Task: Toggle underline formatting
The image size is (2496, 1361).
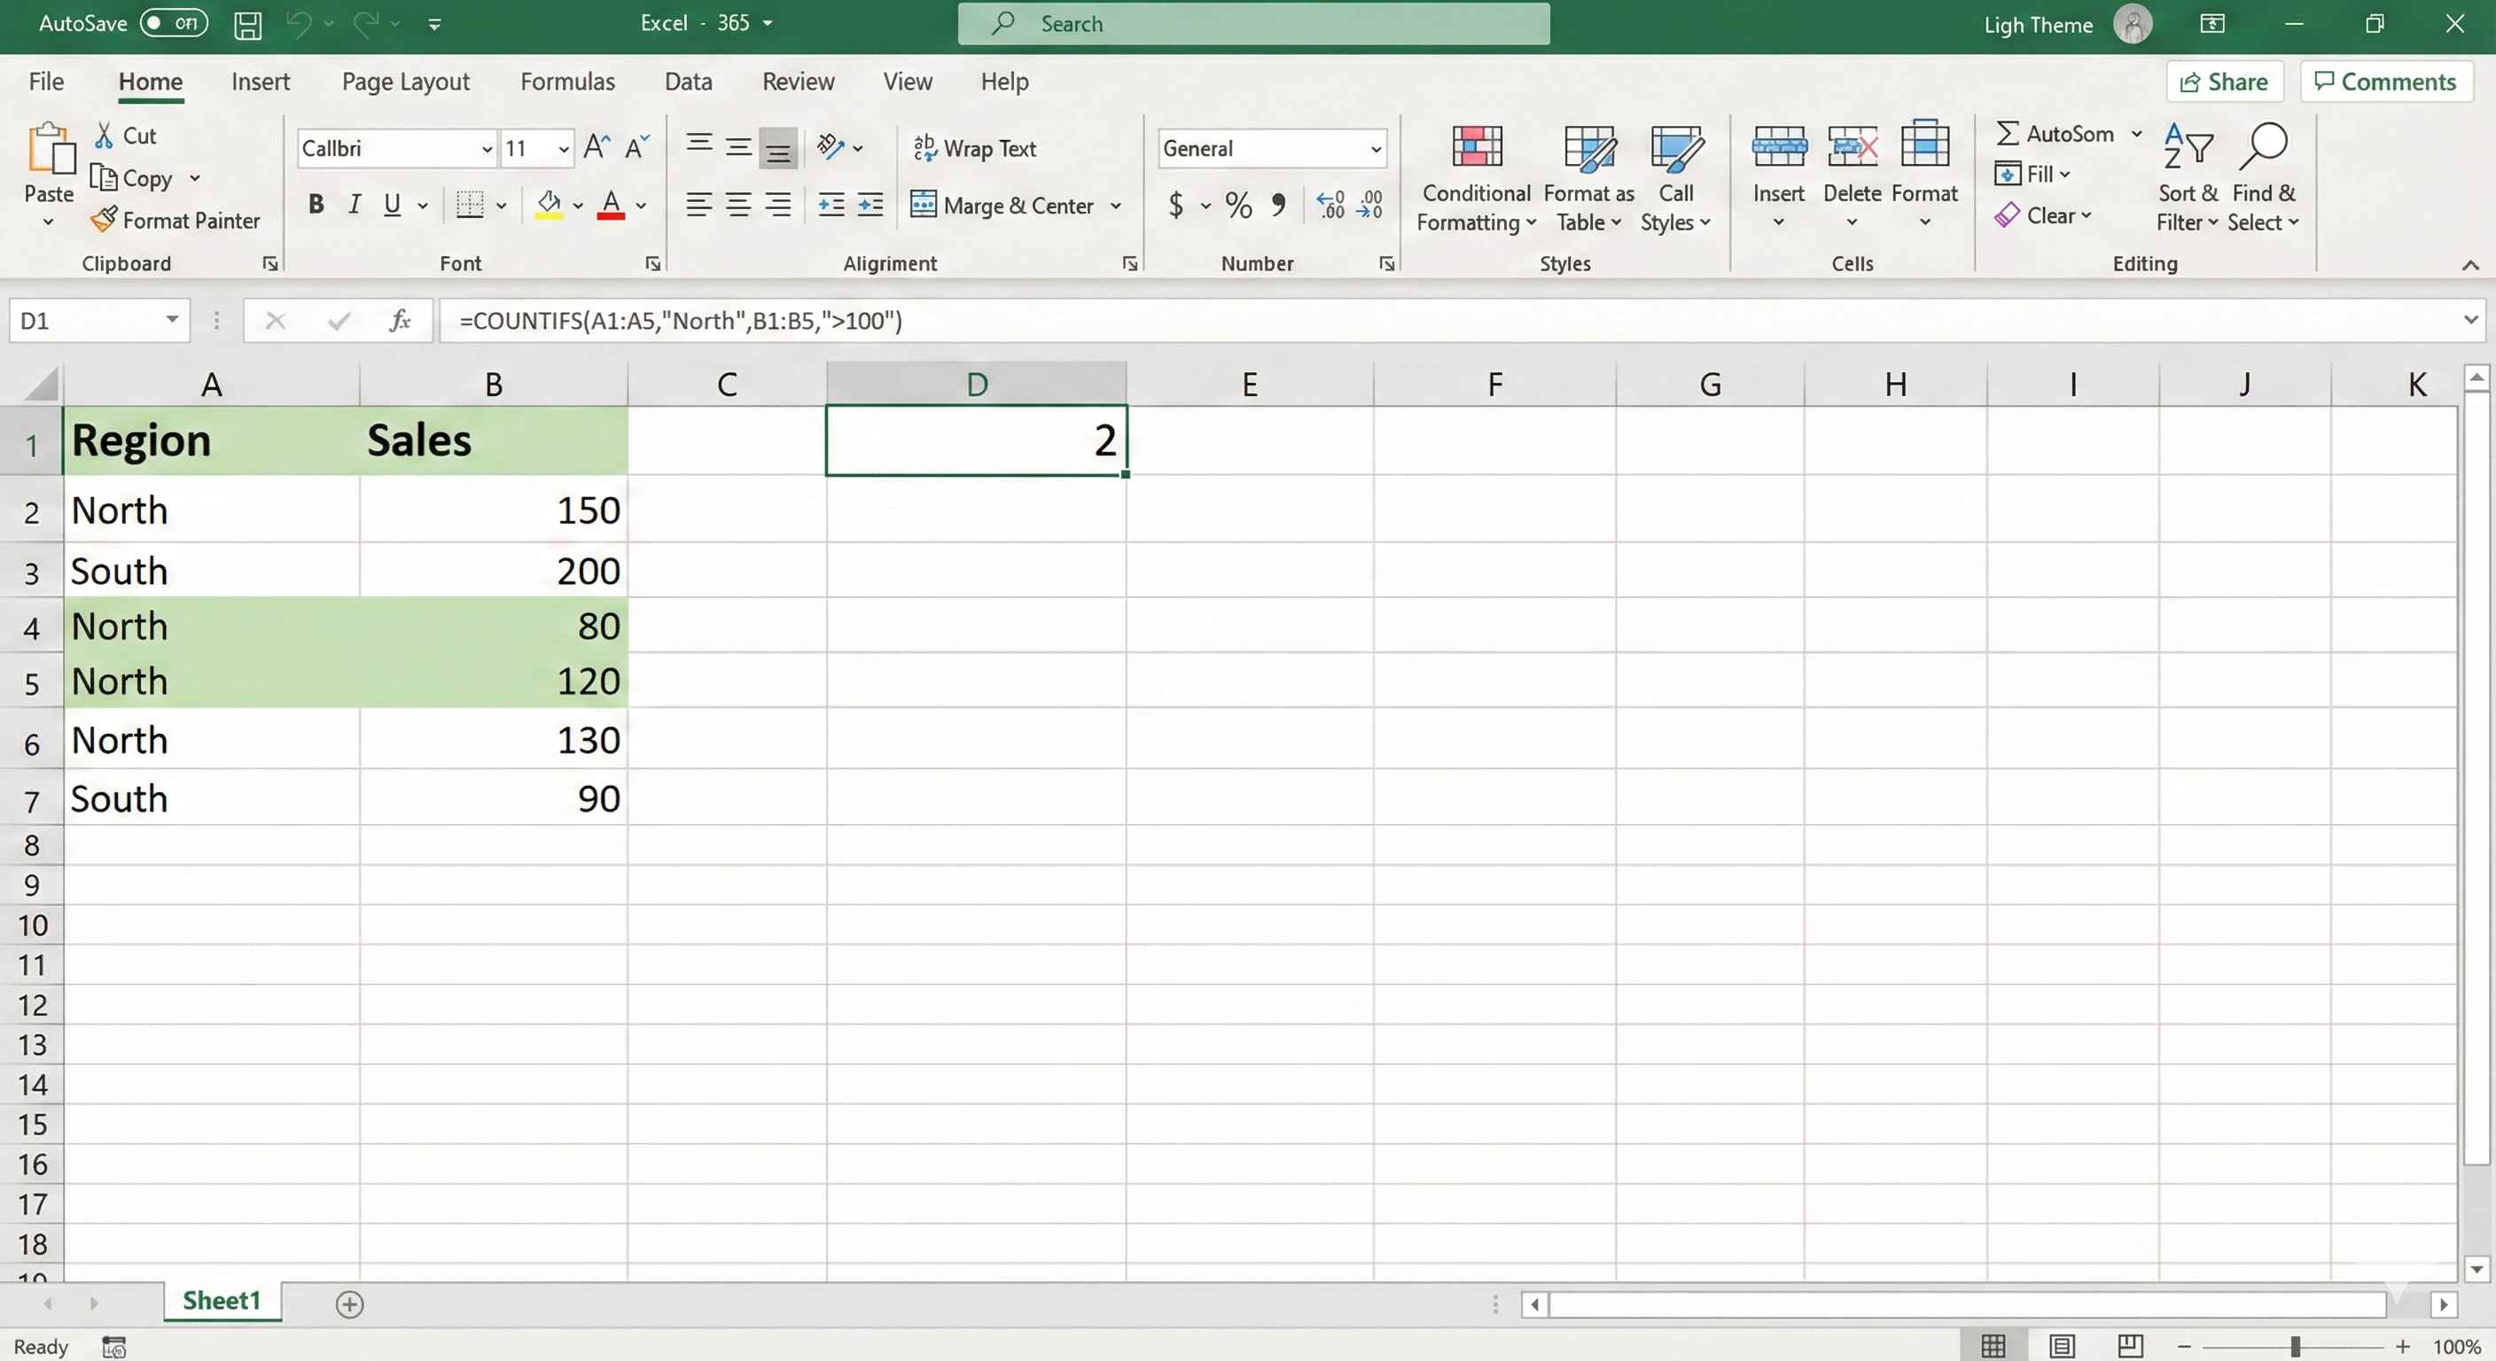Action: [393, 205]
